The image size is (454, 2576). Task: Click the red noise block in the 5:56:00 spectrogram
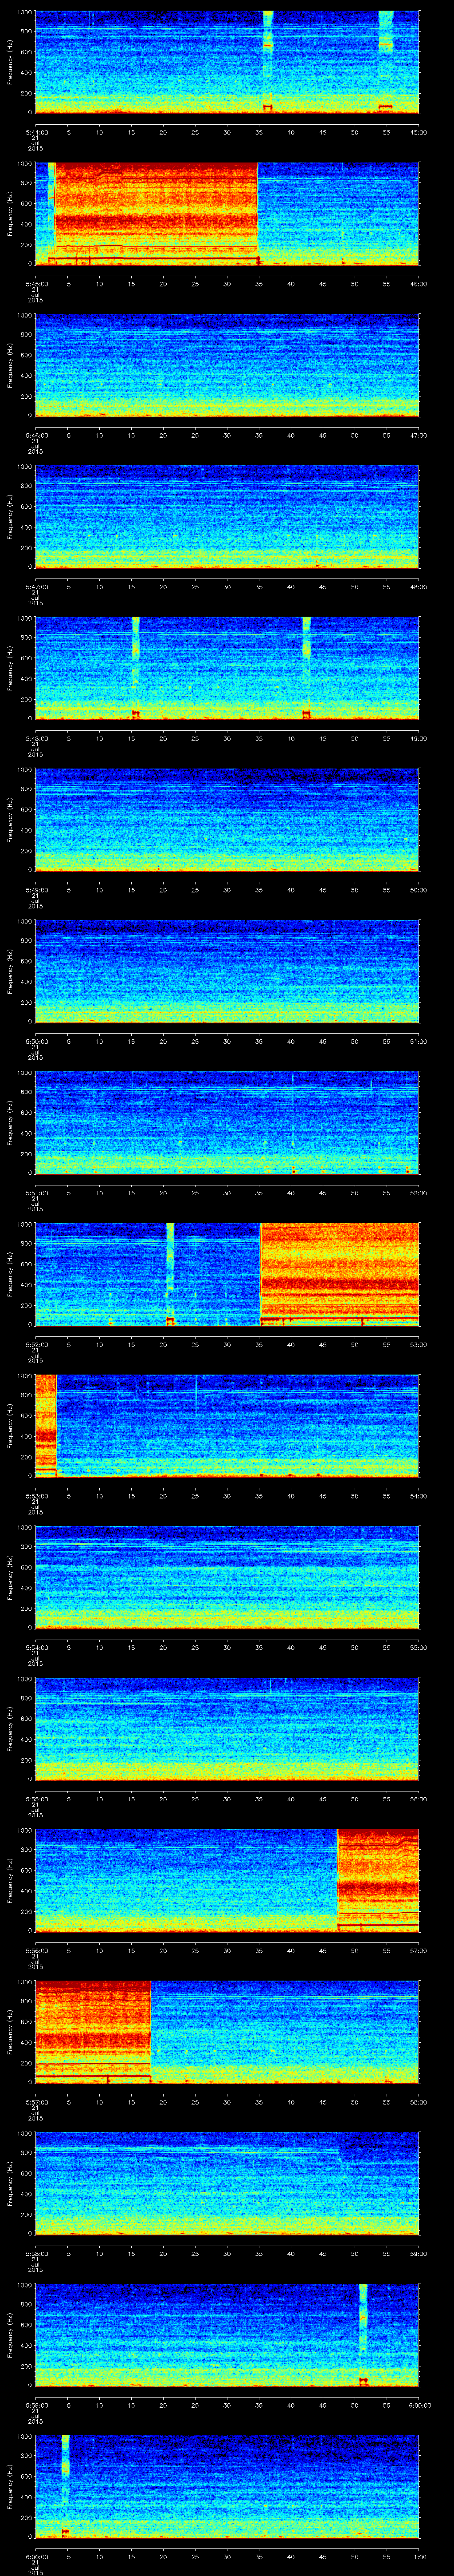[x=378, y=1879]
